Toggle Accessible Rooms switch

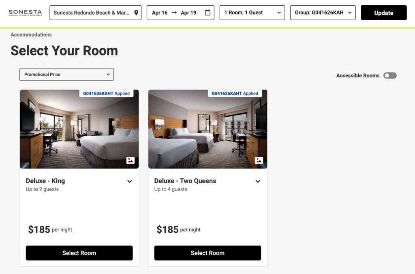(390, 75)
